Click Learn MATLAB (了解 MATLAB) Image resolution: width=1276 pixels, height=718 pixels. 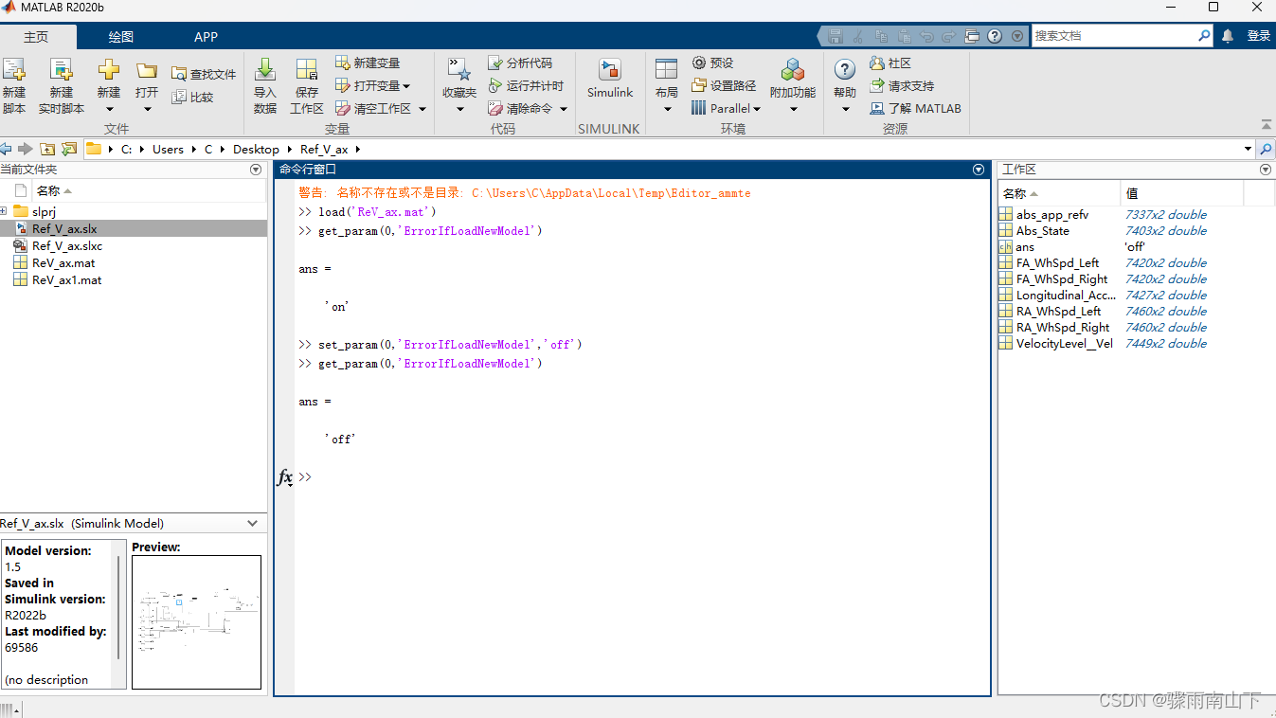click(x=915, y=109)
